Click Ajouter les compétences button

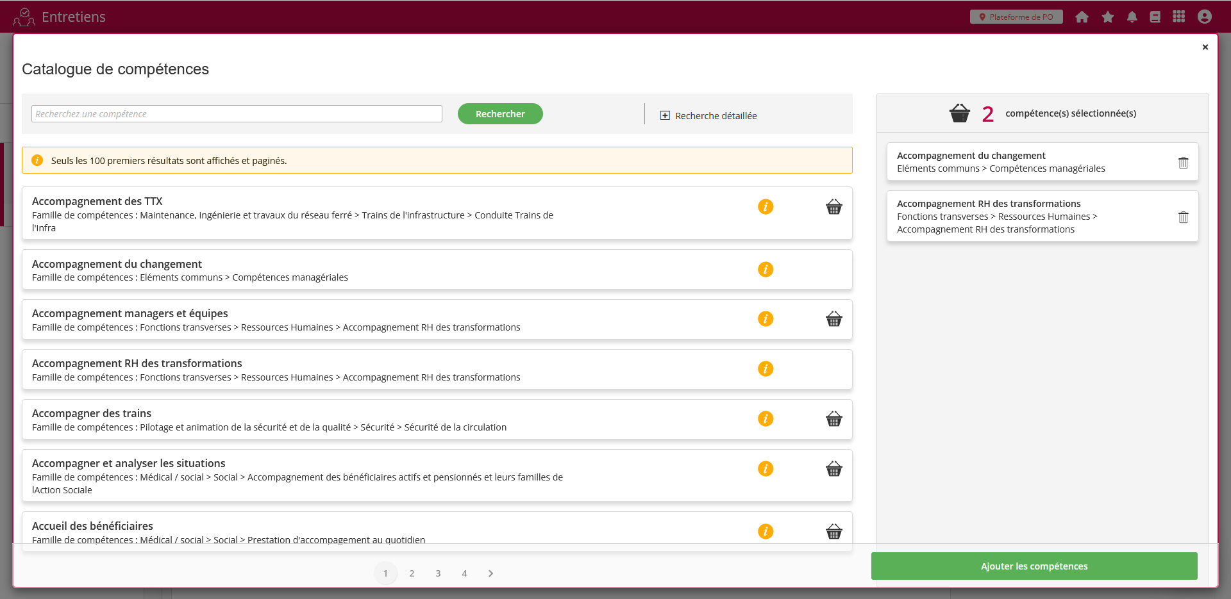1034,566
